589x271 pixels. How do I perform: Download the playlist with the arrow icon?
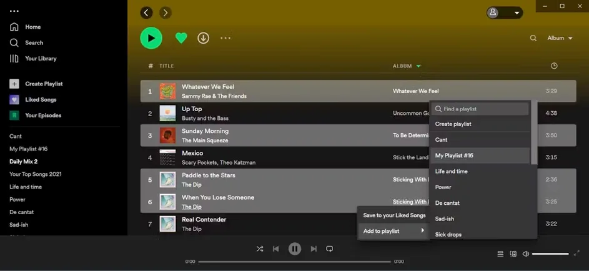203,38
